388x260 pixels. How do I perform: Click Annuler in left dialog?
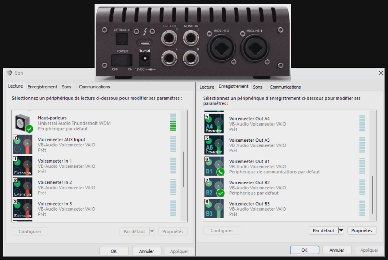point(147,251)
